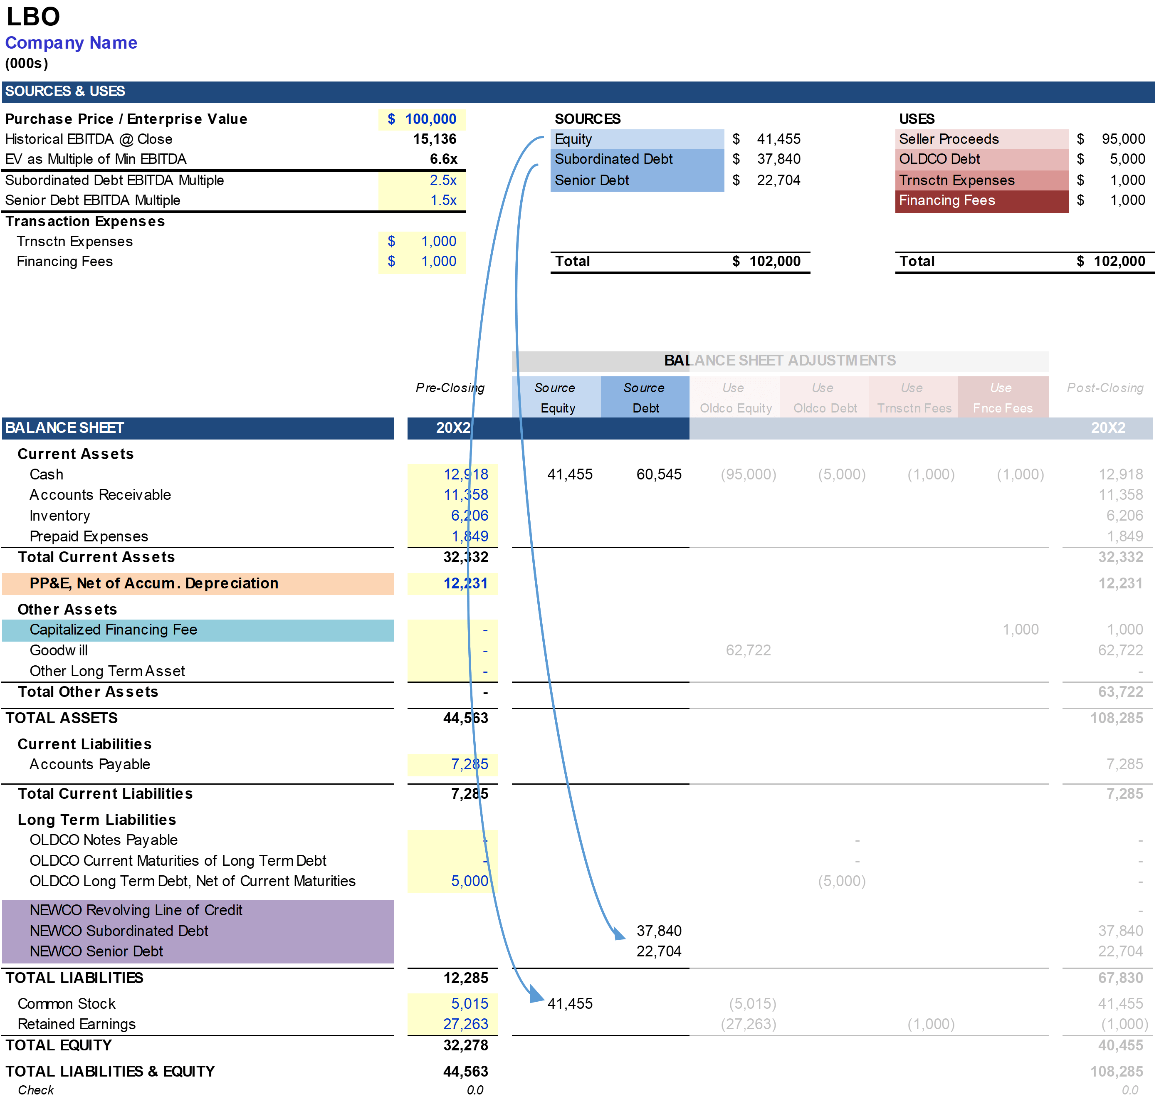Select Subordinated Debt source amount 37,840
The image size is (1159, 1109).
pos(778,159)
